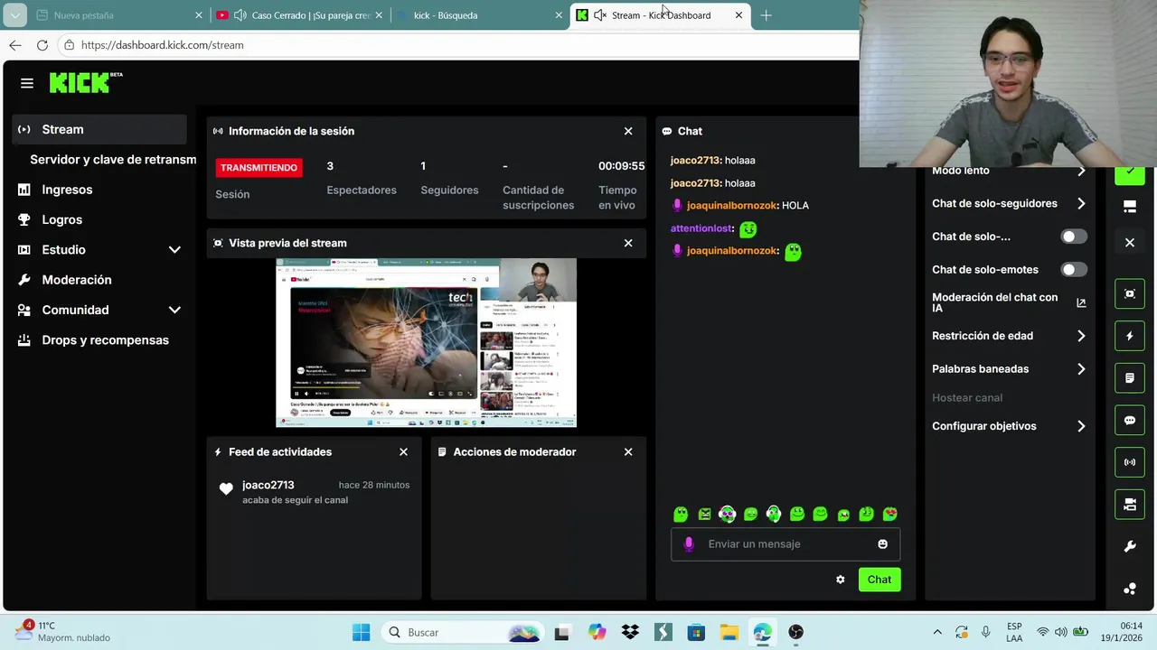
Task: Click the green Chat send button
Action: click(879, 580)
